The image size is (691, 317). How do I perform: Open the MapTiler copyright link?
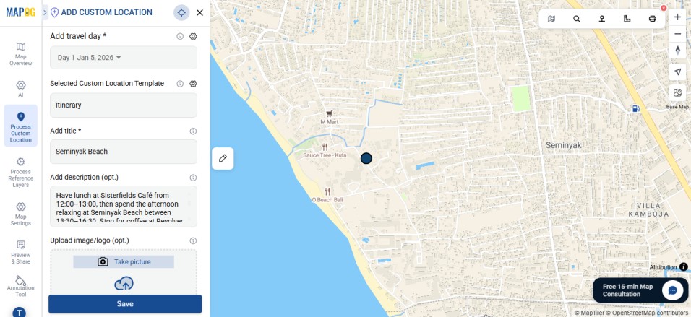click(590, 313)
